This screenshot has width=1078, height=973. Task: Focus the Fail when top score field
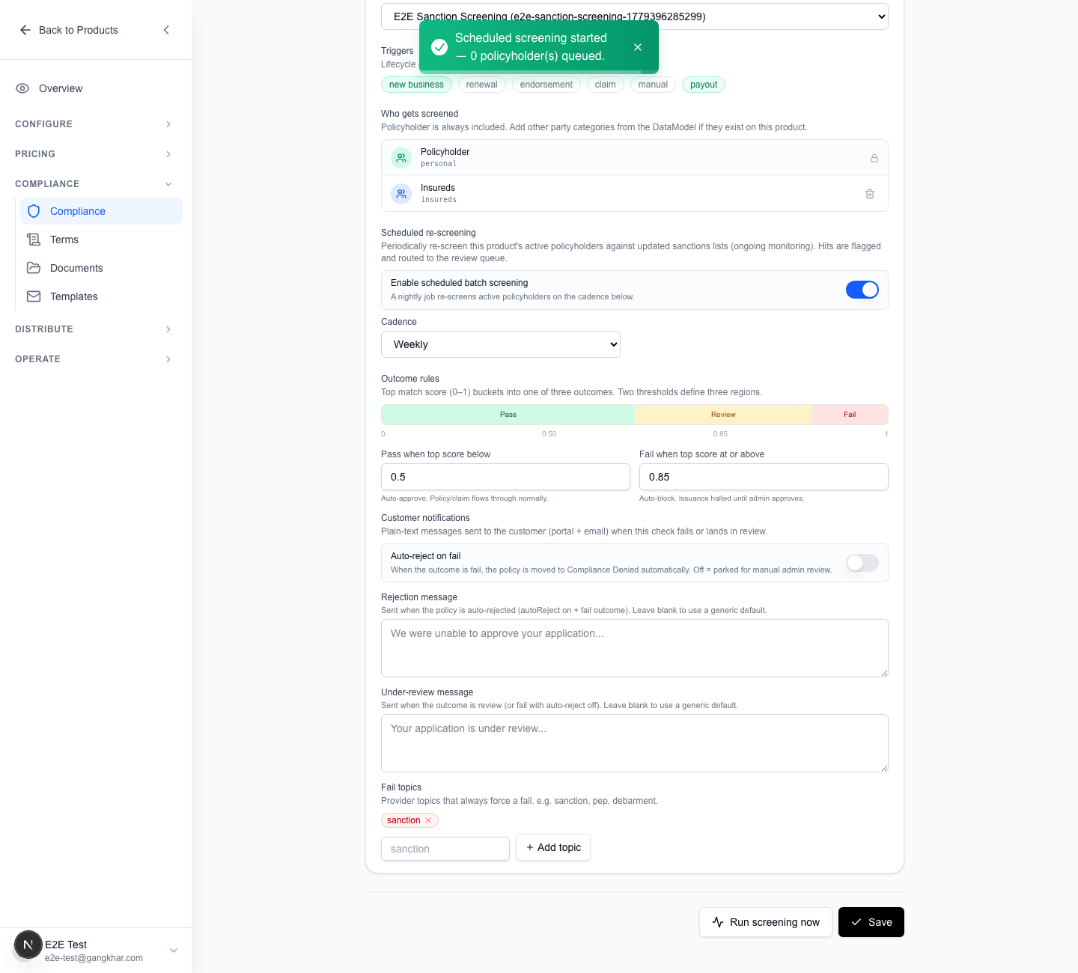click(764, 477)
